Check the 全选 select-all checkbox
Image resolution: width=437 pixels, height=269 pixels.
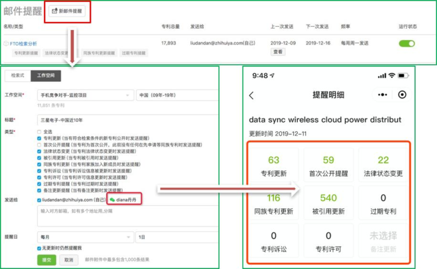pyautogui.click(x=39, y=132)
